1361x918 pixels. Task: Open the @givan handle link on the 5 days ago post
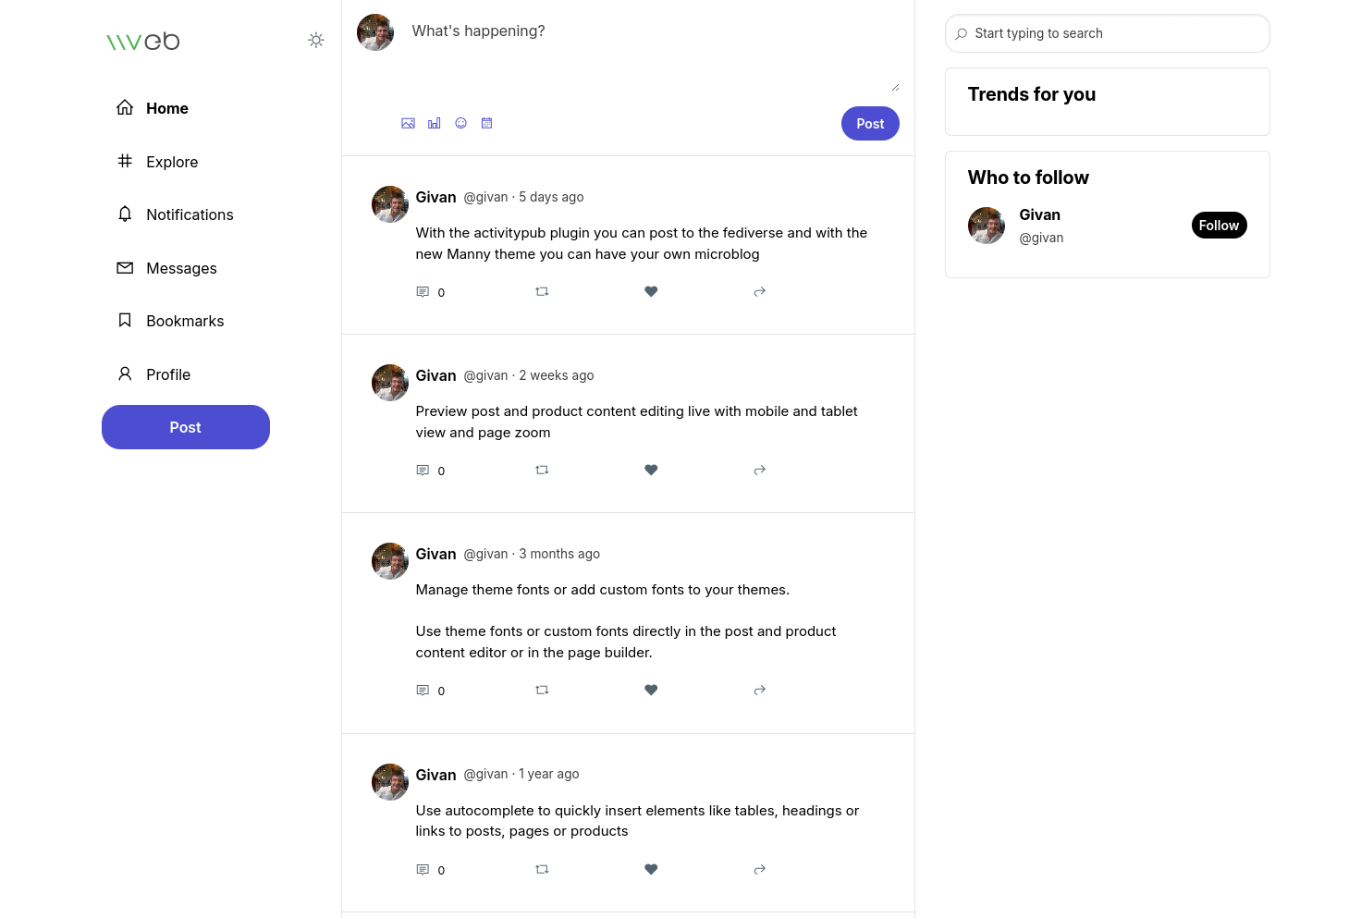[x=485, y=197]
